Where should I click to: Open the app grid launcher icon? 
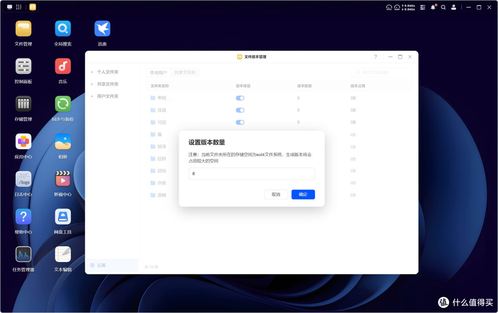(x=19, y=7)
